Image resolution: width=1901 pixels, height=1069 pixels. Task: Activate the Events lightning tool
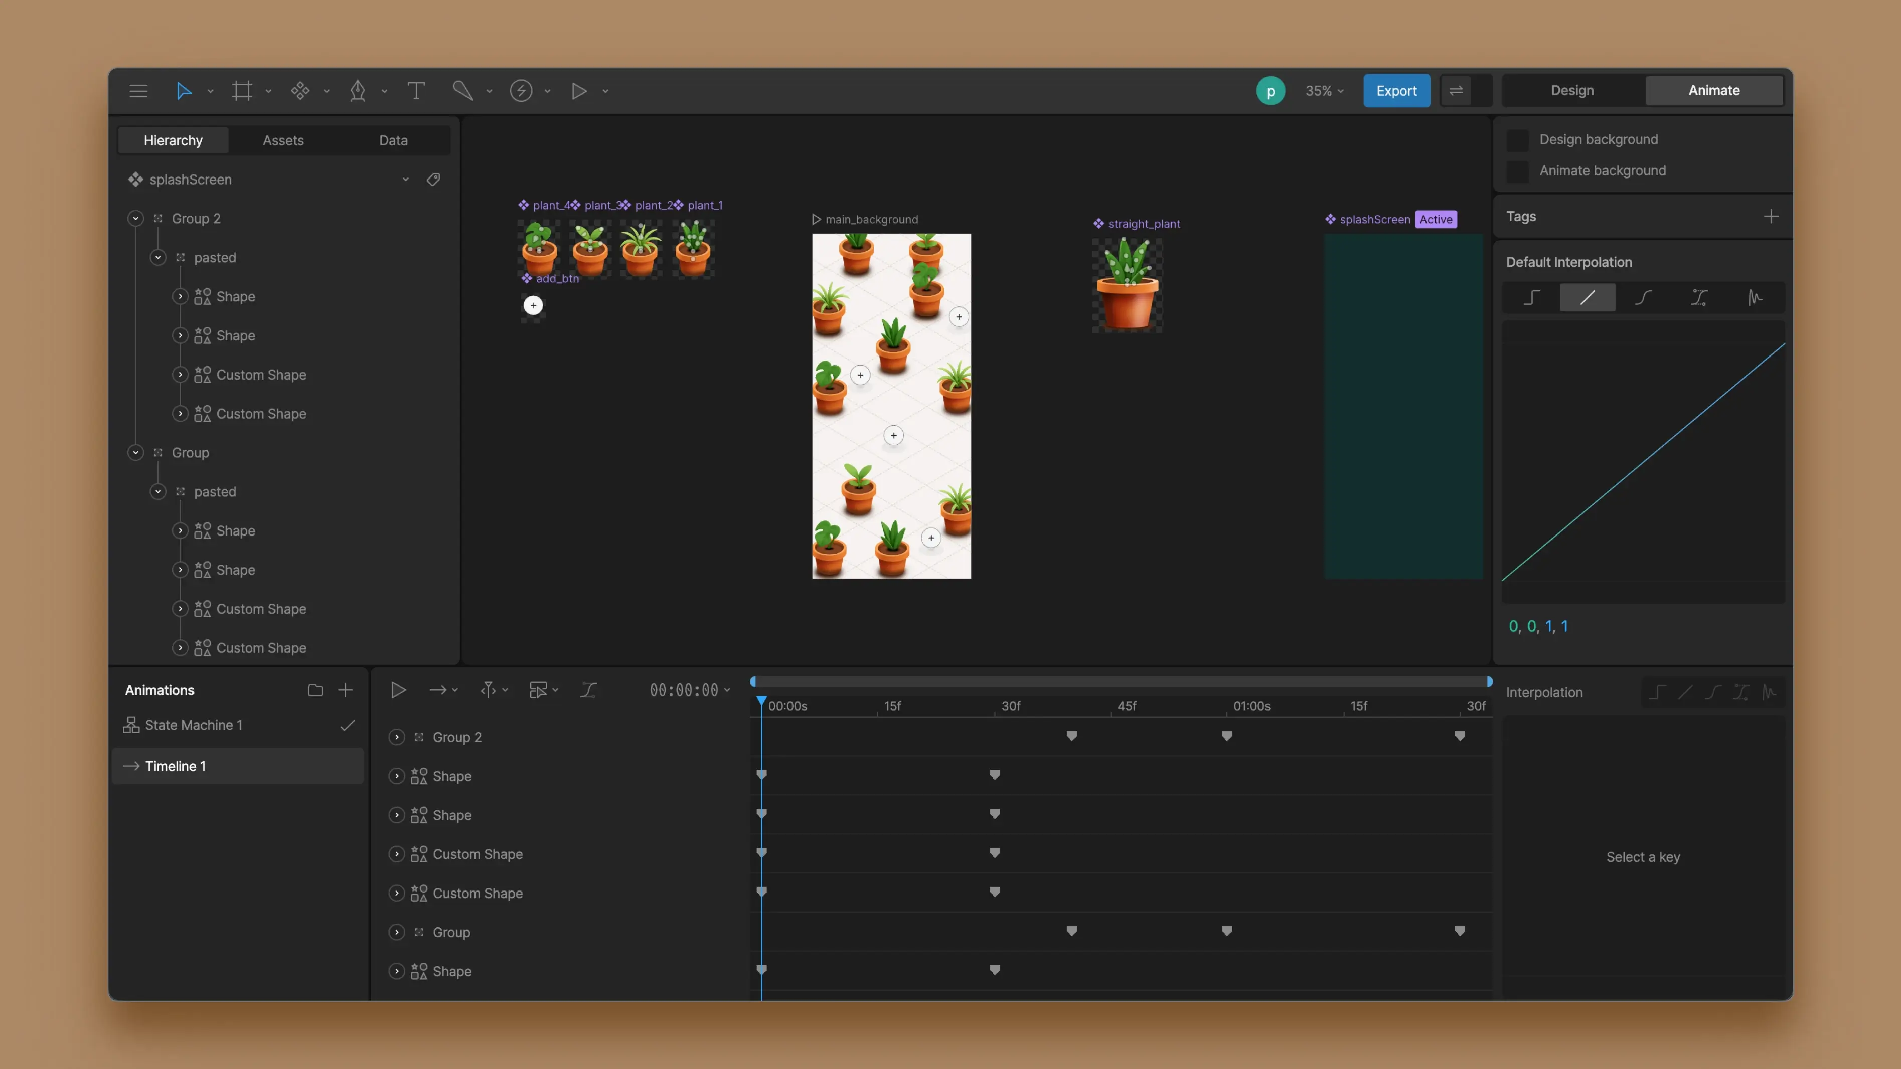pyautogui.click(x=521, y=91)
